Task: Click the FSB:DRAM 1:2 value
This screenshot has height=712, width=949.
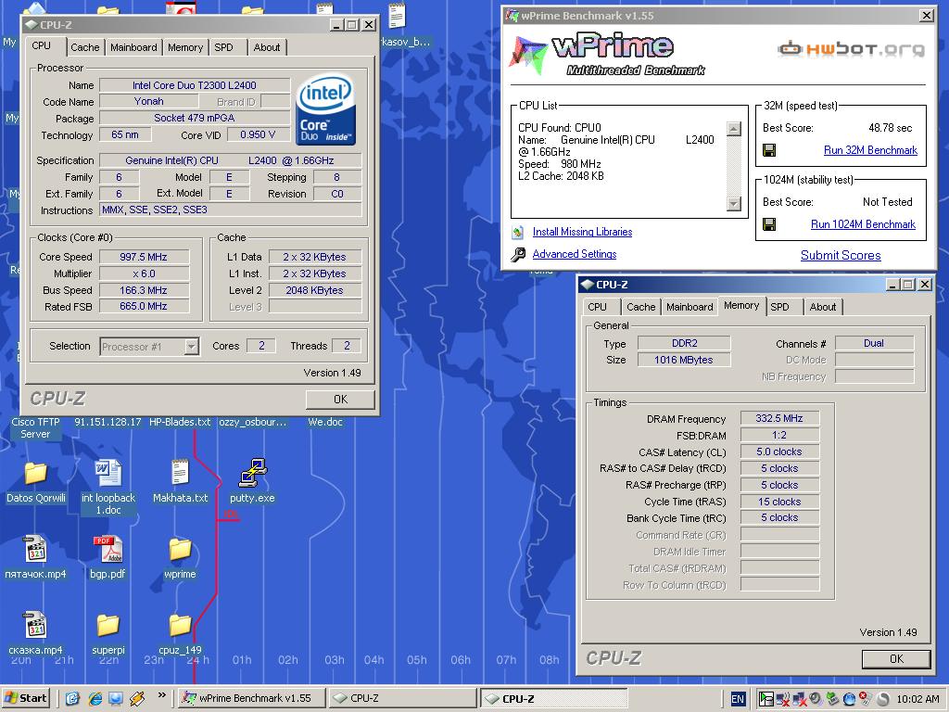Action: click(x=779, y=436)
